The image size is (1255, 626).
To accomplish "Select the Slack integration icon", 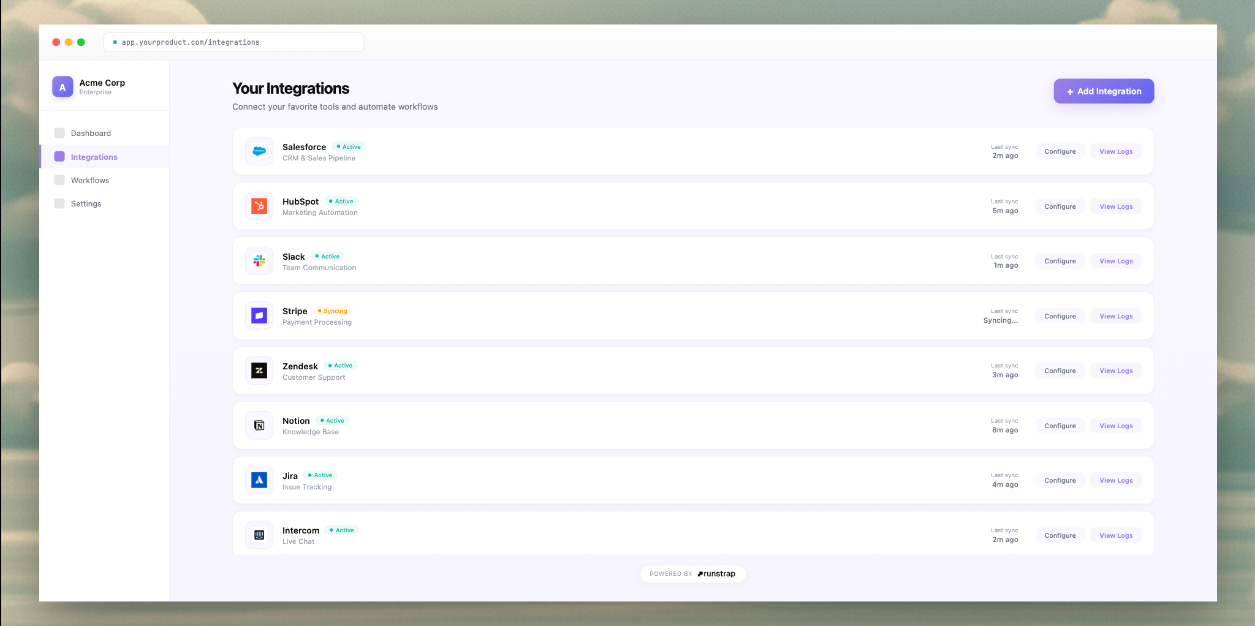I will pos(259,260).
